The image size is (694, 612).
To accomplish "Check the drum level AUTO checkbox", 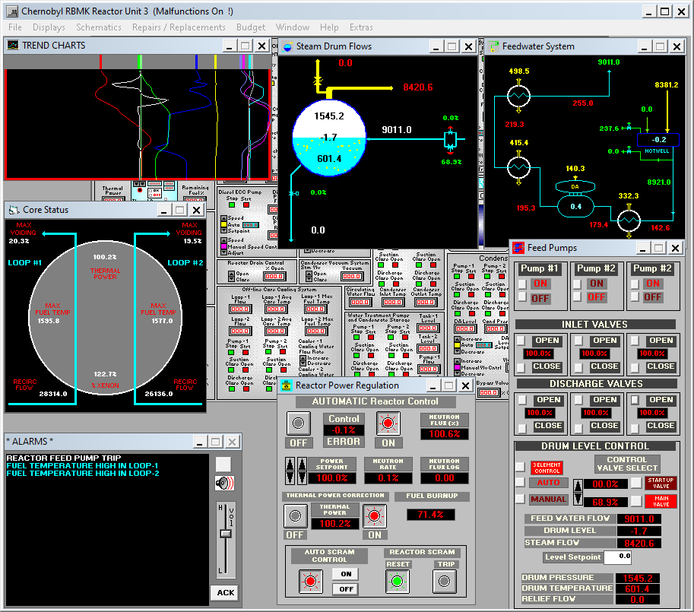I will (x=520, y=482).
